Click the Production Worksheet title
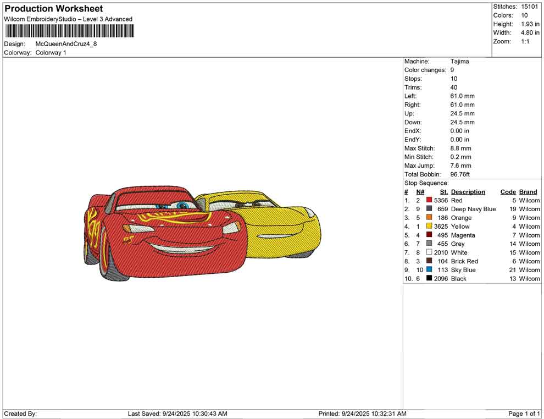544x419 pixels. click(53, 9)
